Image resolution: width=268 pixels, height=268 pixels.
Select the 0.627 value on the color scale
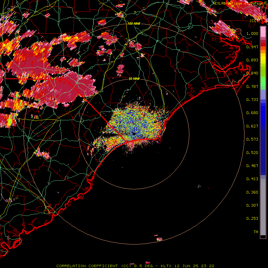point(252,126)
